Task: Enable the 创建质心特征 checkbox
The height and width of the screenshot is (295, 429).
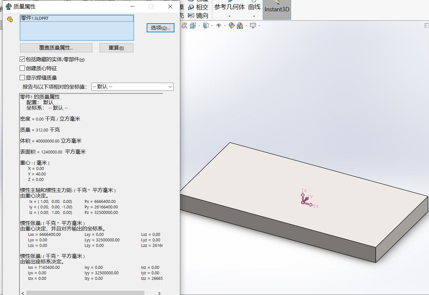Action: 22,68
